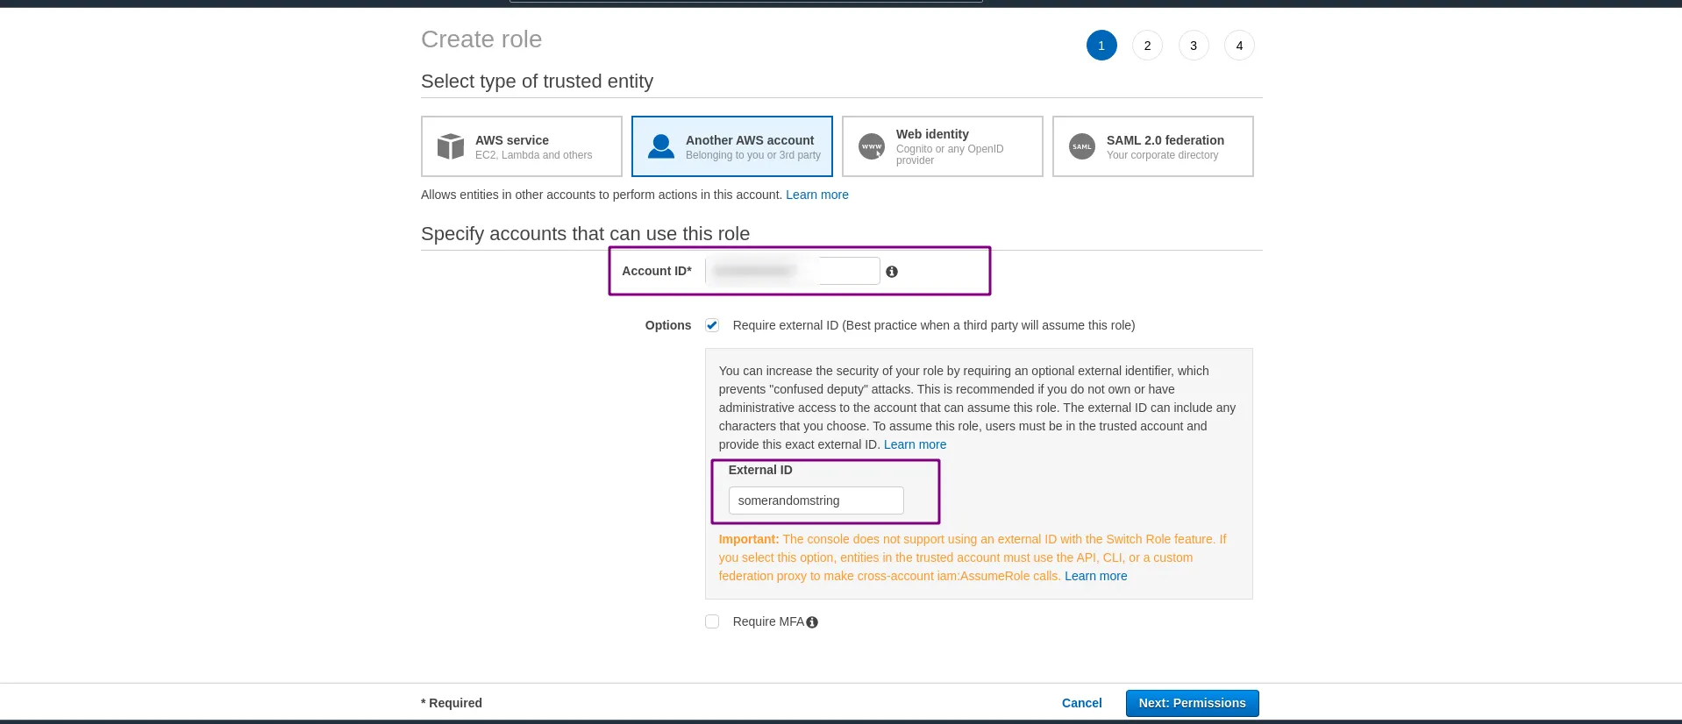The width and height of the screenshot is (1682, 724).
Task: Click step 1 indicator circle
Action: point(1101,46)
